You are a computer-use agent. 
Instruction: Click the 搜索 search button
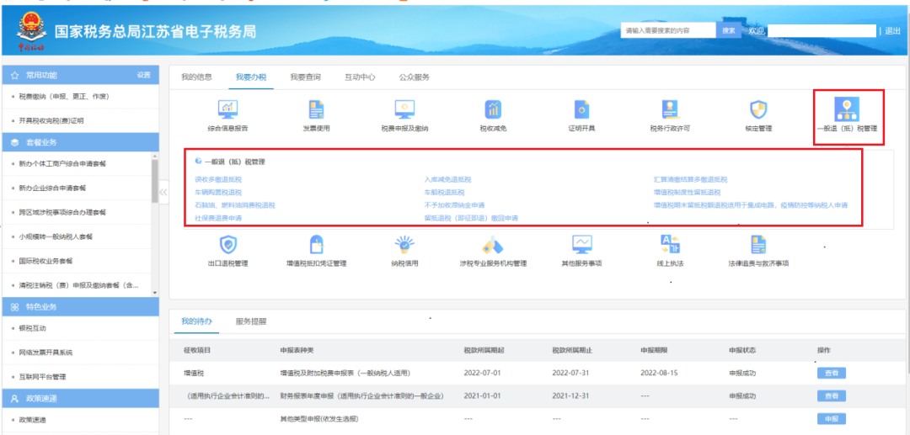pos(729,30)
